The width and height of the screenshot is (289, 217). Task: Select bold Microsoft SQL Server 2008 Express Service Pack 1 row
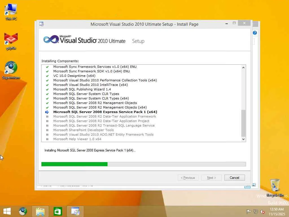105,112
